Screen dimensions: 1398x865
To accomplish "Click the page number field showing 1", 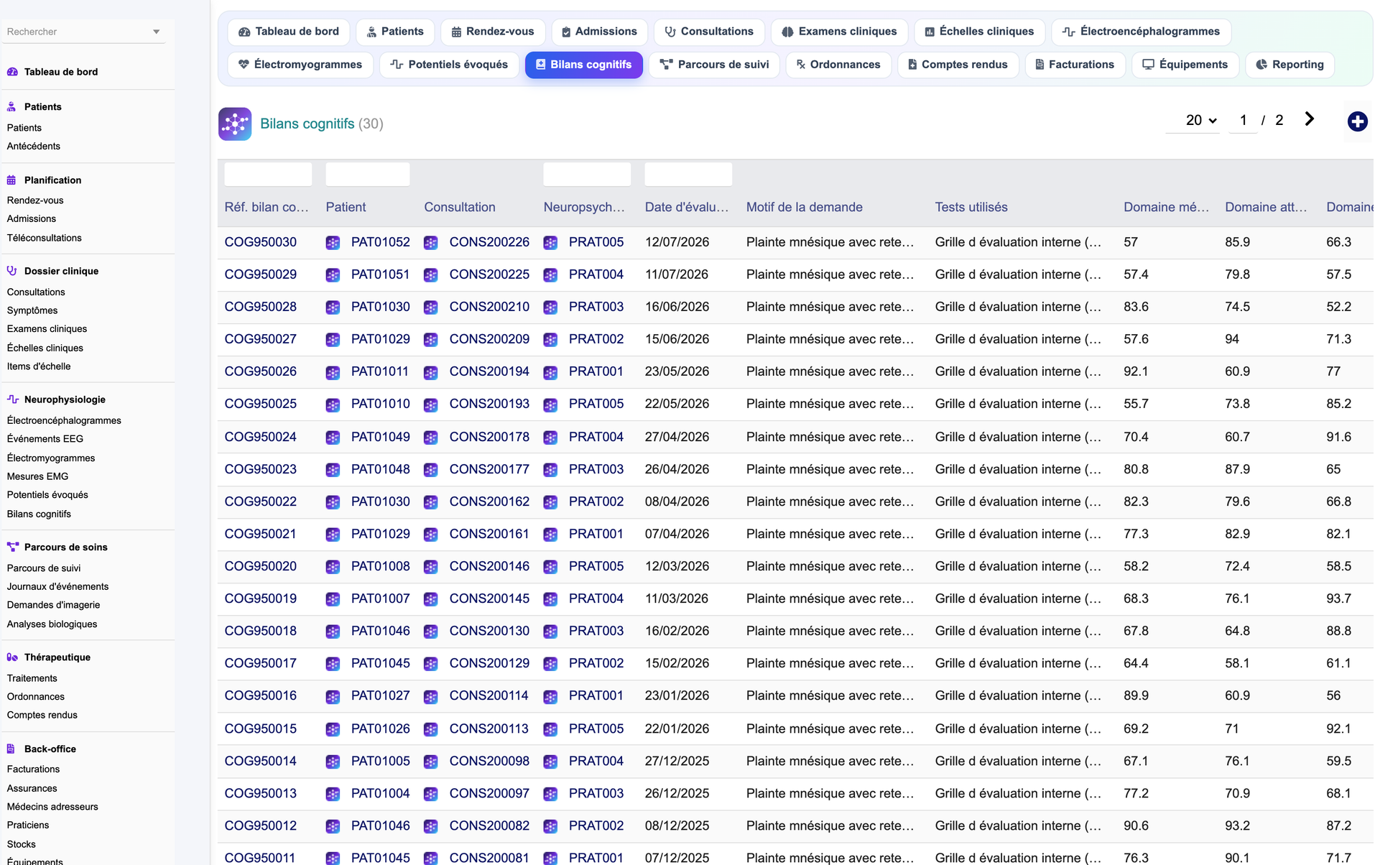I will tap(1244, 120).
